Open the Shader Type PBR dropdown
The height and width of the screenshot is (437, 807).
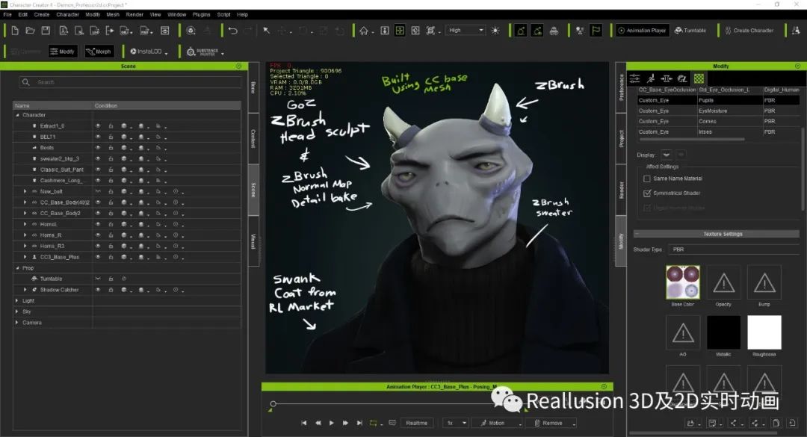pos(733,250)
